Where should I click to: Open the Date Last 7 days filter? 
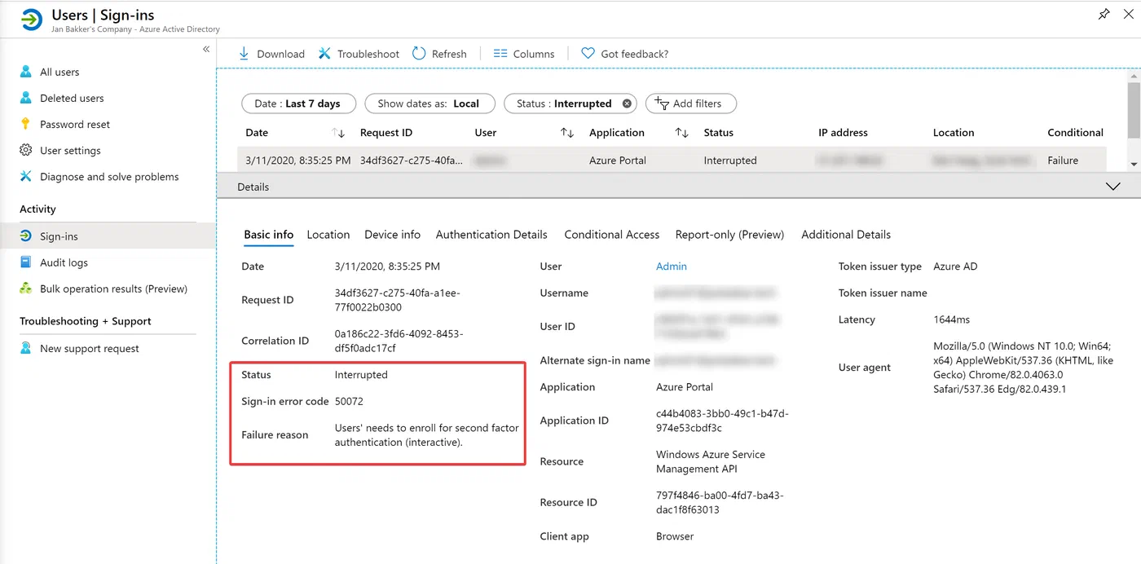coord(299,104)
